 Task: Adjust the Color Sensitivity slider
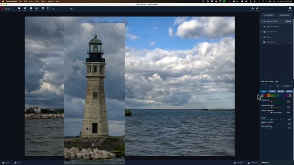[271, 128]
